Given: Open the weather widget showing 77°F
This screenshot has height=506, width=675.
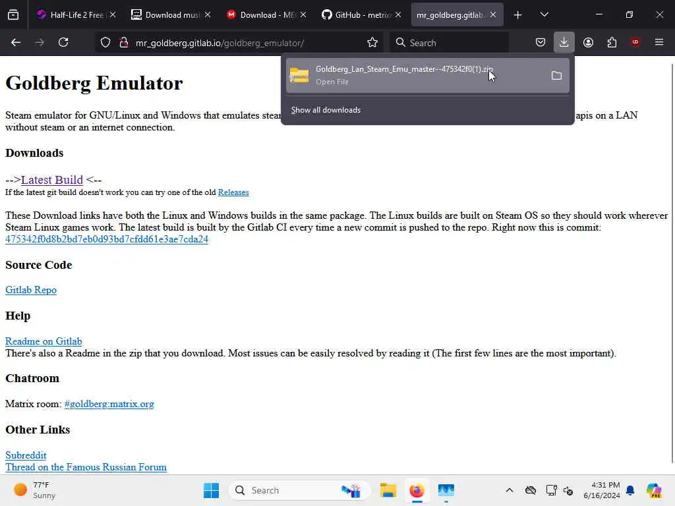Looking at the screenshot, I should coord(35,490).
